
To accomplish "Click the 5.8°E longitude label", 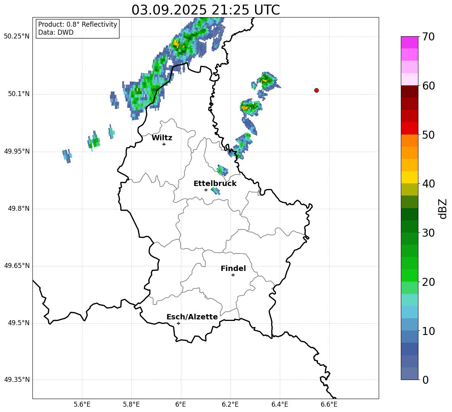I will [x=131, y=404].
